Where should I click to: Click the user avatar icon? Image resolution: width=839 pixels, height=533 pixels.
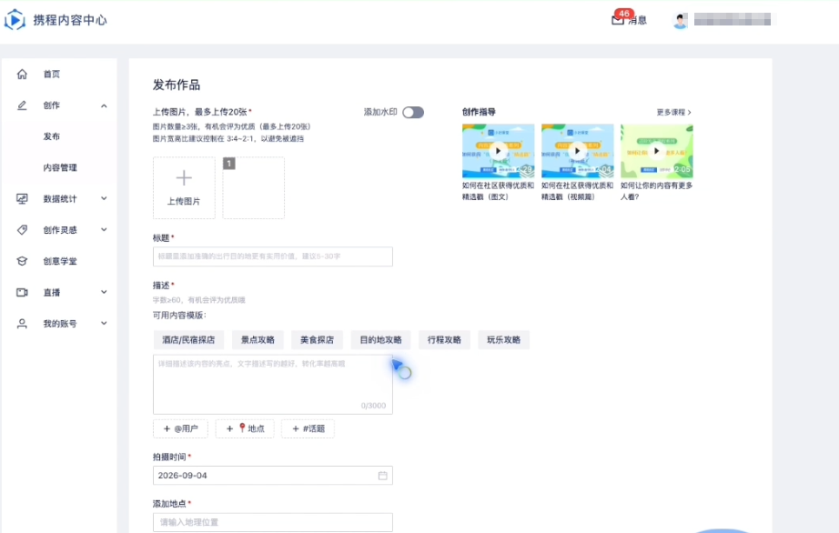[680, 20]
